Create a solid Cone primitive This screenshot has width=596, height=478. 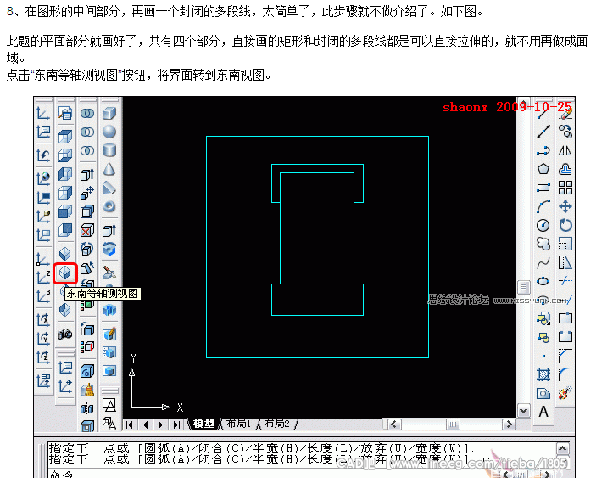tap(109, 169)
